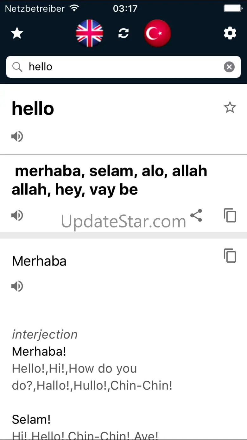Select the search input containing hello
This screenshot has width=247, height=440.
(x=95, y=67)
